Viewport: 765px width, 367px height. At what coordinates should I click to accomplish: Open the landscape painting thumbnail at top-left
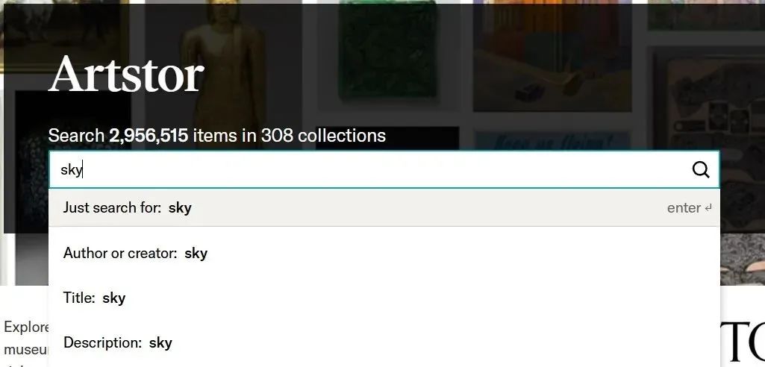point(64,36)
